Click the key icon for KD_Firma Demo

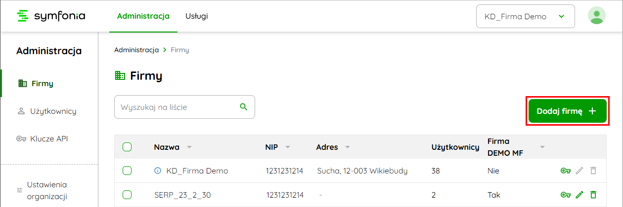(566, 171)
